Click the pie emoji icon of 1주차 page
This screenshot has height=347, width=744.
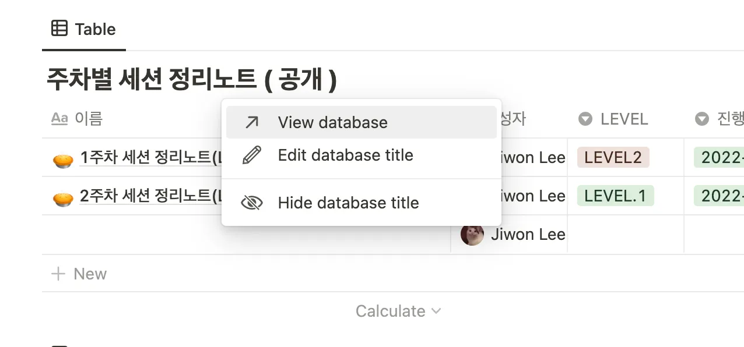pos(63,159)
